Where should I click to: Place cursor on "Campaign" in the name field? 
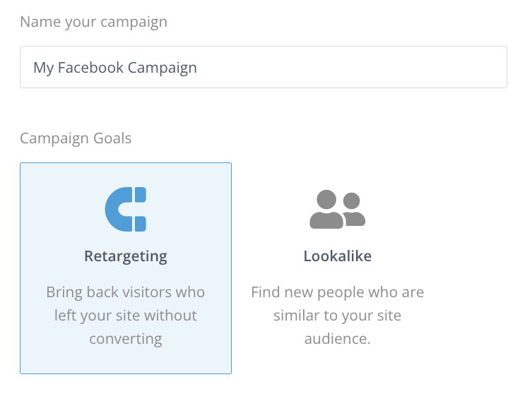click(162, 68)
